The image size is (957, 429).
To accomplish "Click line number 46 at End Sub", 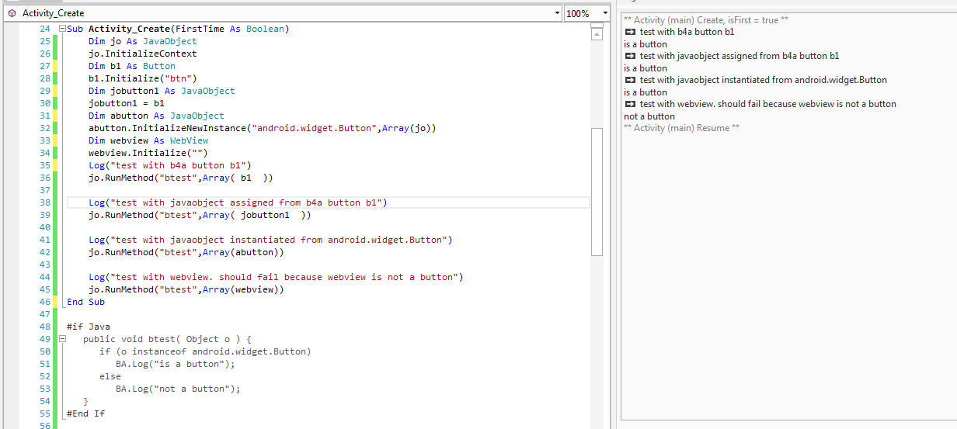I will [43, 302].
